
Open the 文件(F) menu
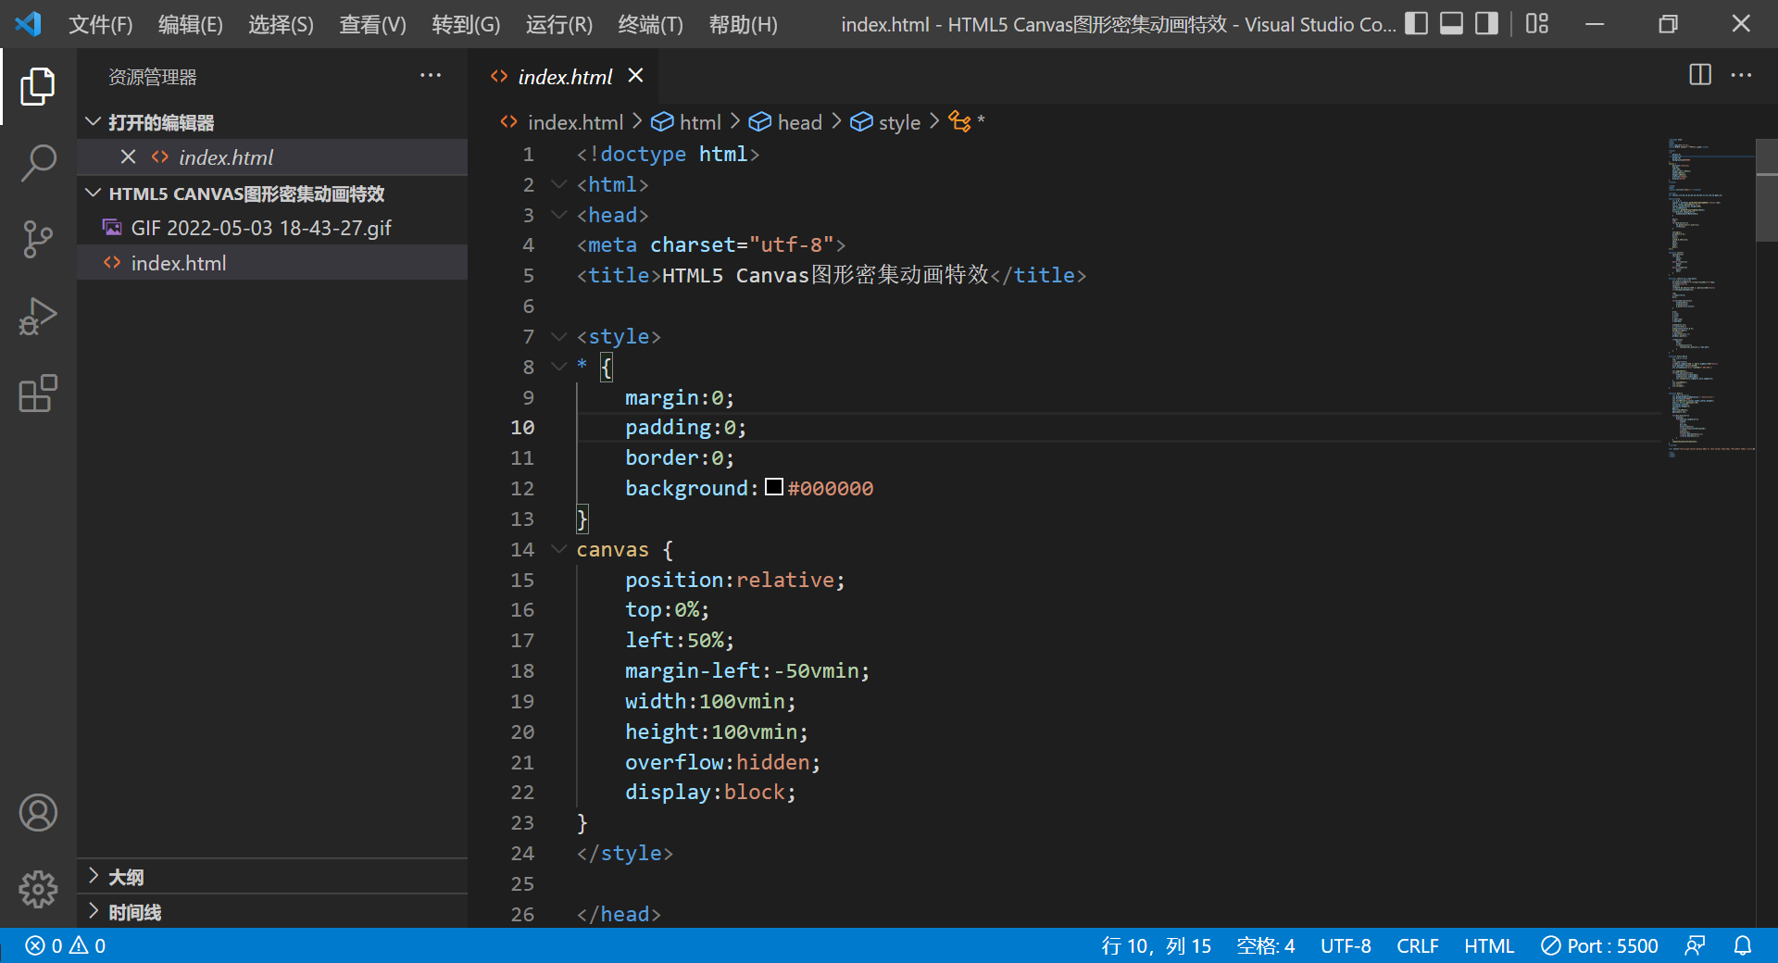[x=100, y=24]
